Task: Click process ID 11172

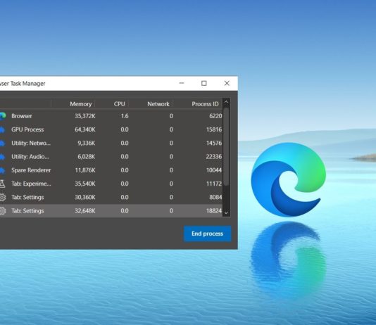Action: [214, 184]
